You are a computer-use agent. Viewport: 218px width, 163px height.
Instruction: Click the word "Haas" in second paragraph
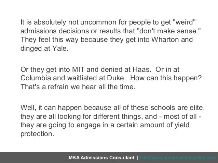(x=142, y=69)
